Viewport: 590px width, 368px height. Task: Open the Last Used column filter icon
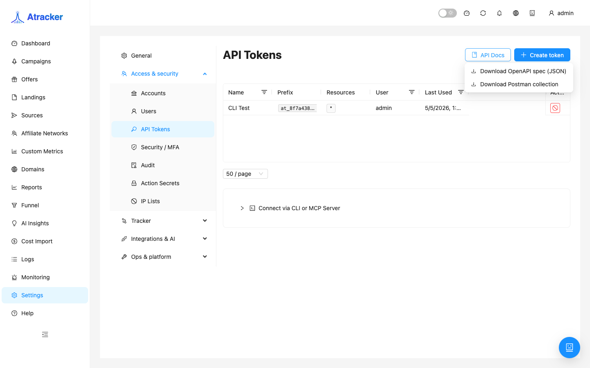461,92
